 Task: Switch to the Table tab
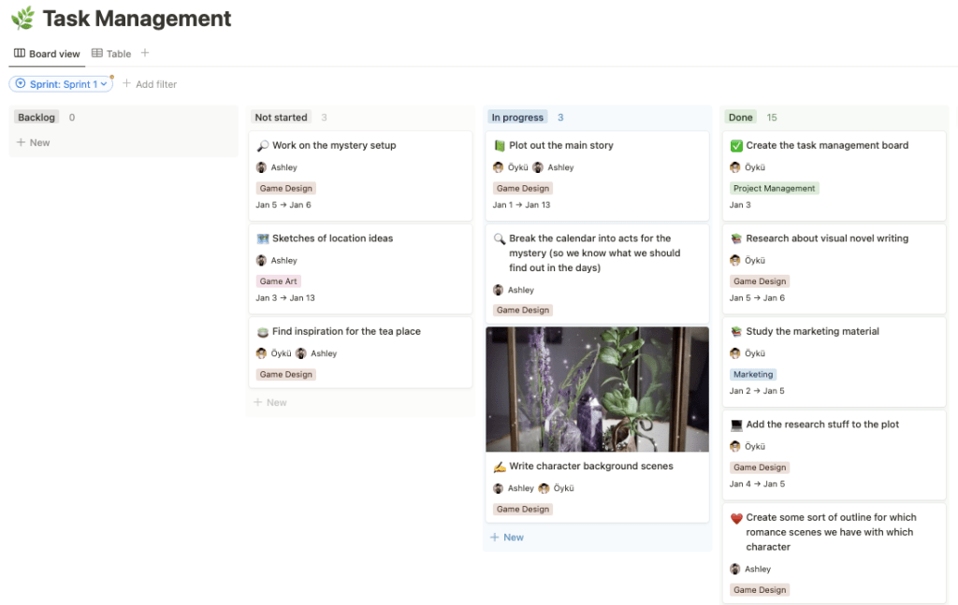pos(111,53)
